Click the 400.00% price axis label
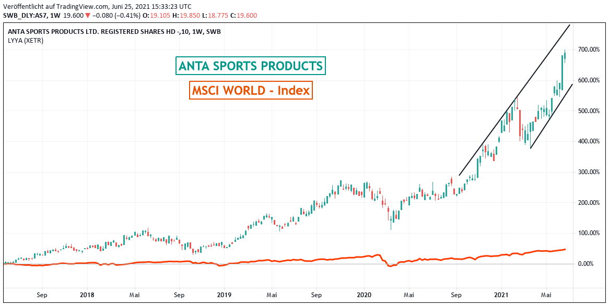609x306 pixels. click(589, 141)
